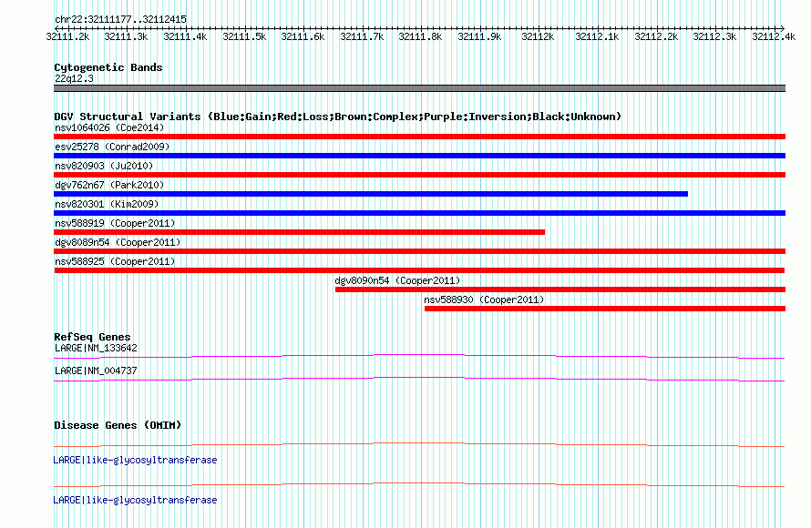Image resolution: width=811 pixels, height=528 pixels.
Task: Click the nsv588925 (Cooper2011) label
Action: 115,261
